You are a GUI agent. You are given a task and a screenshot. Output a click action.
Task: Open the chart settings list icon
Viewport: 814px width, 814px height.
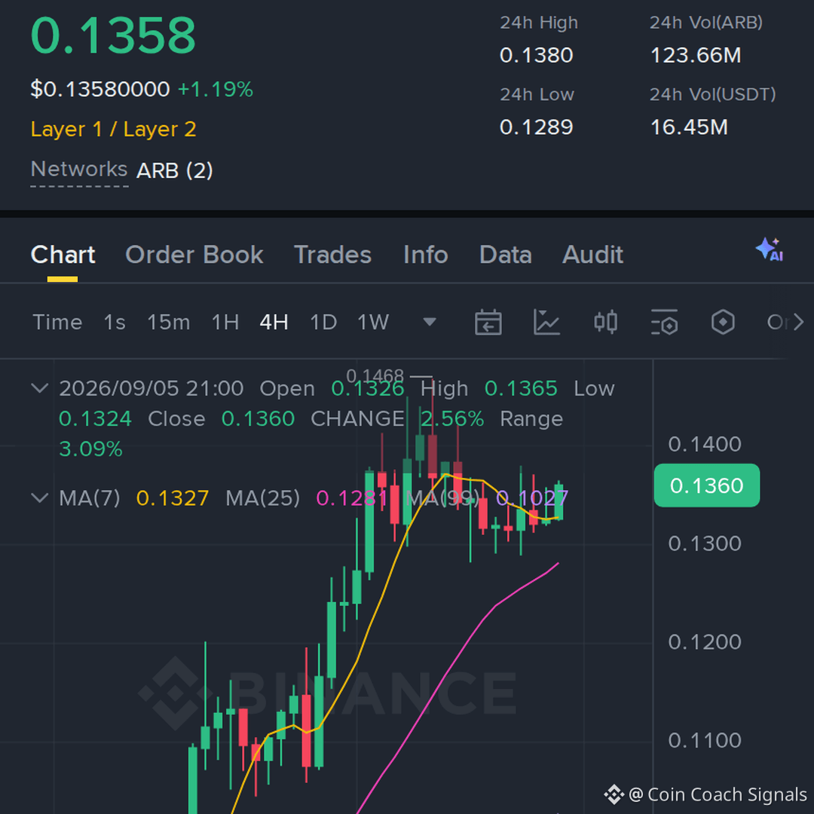pyautogui.click(x=664, y=323)
